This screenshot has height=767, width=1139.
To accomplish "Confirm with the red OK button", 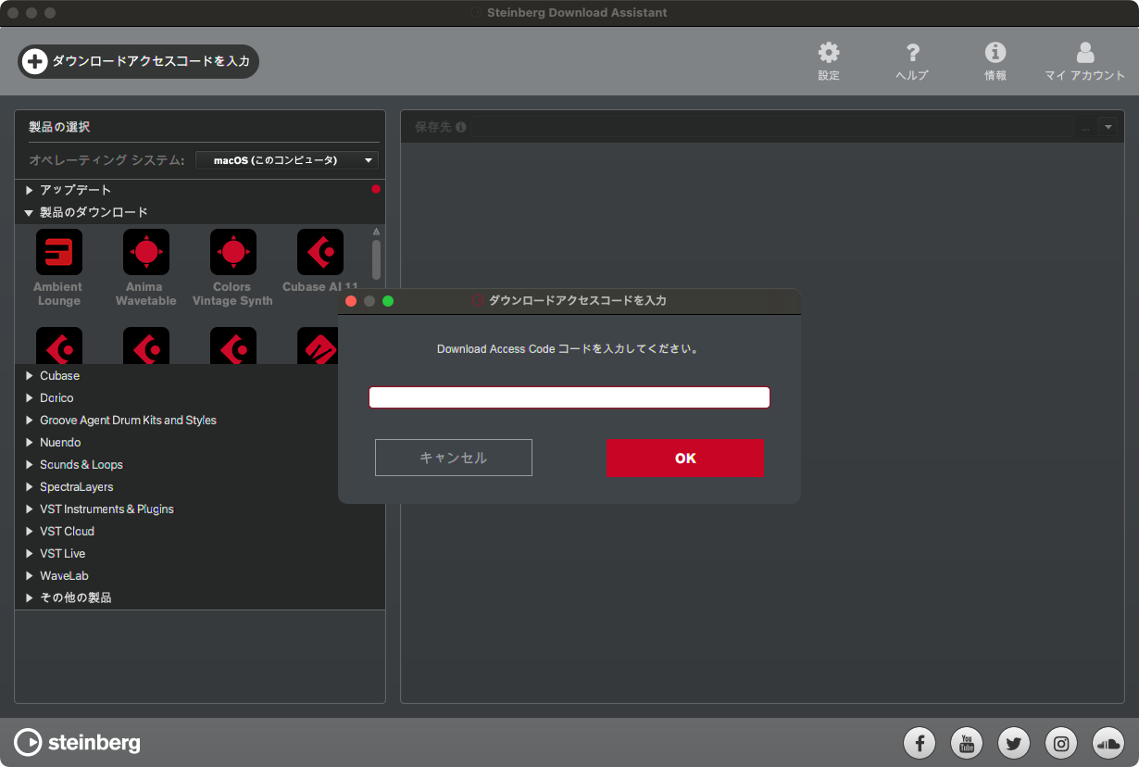I will [685, 458].
